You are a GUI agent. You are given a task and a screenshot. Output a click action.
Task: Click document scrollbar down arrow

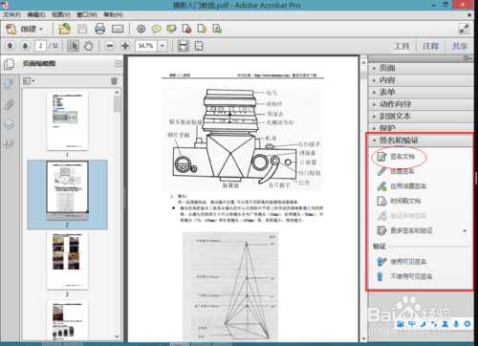(x=363, y=338)
